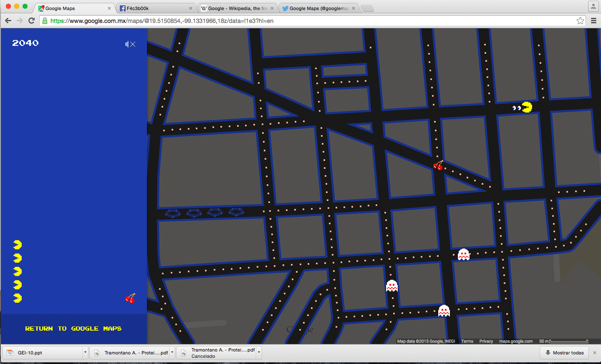Expand the GEI-10.ppt download options arrow
Image resolution: width=601 pixels, height=364 pixels.
pyautogui.click(x=85, y=353)
